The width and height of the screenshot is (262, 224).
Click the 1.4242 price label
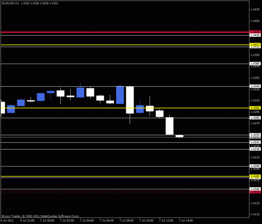[255, 142]
